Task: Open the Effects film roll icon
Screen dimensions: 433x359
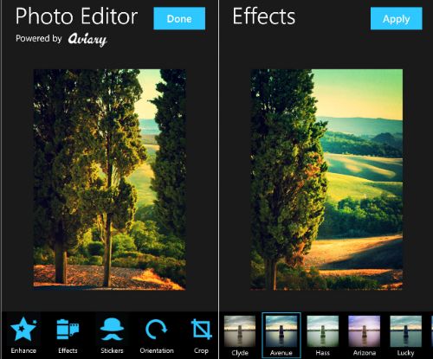Action: point(68,329)
